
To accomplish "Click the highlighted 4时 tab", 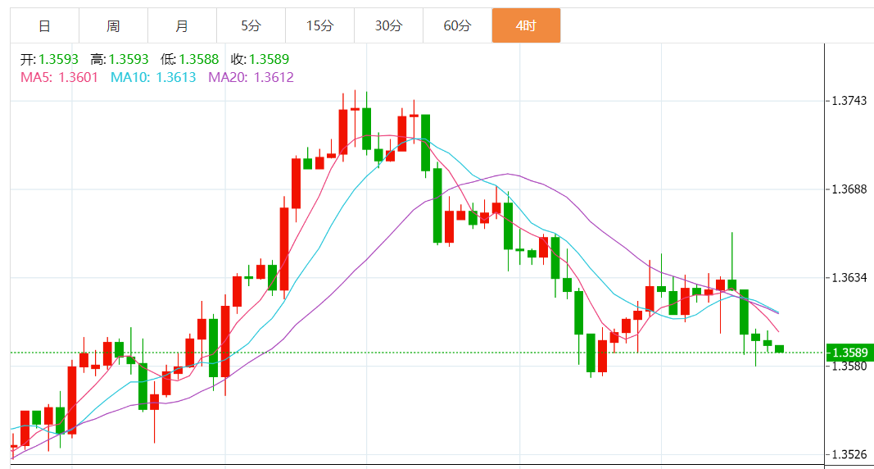I will 526,26.
